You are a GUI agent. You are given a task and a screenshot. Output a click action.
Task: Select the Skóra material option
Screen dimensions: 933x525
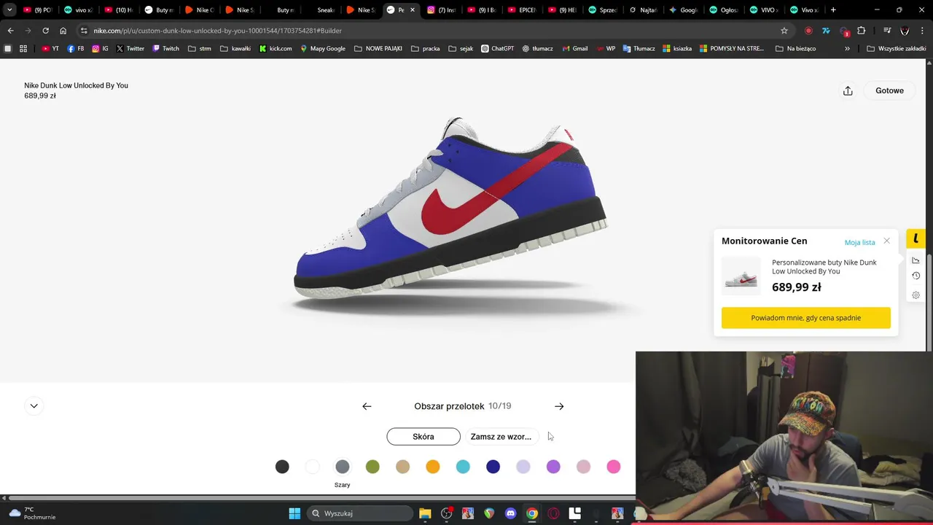[423, 437]
